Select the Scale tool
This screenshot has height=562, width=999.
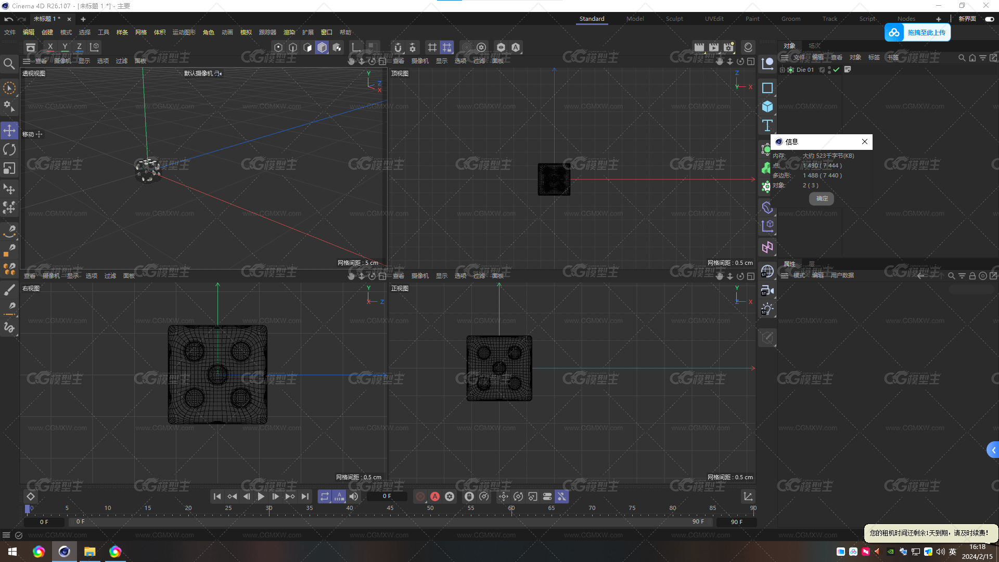click(9, 169)
